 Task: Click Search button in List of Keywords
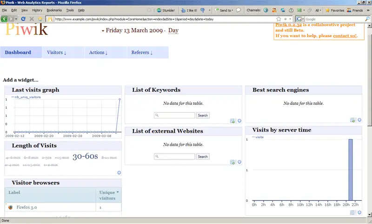coord(203,115)
